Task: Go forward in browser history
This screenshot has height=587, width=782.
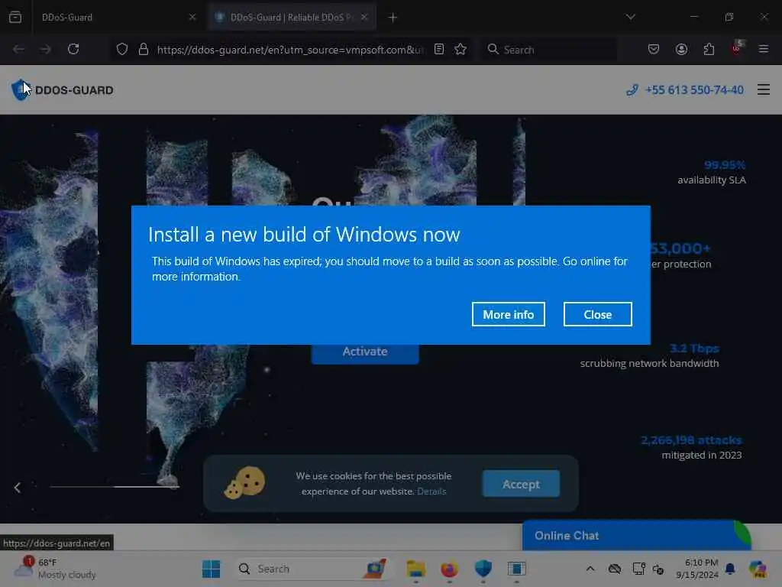Action: point(45,49)
